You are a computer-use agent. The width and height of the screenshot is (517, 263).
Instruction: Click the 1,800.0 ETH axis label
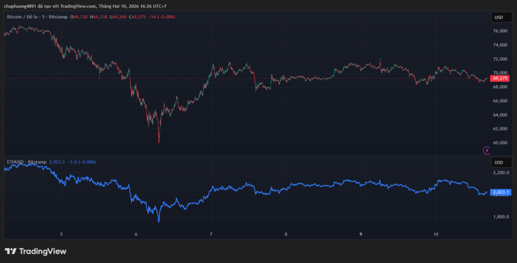500,217
